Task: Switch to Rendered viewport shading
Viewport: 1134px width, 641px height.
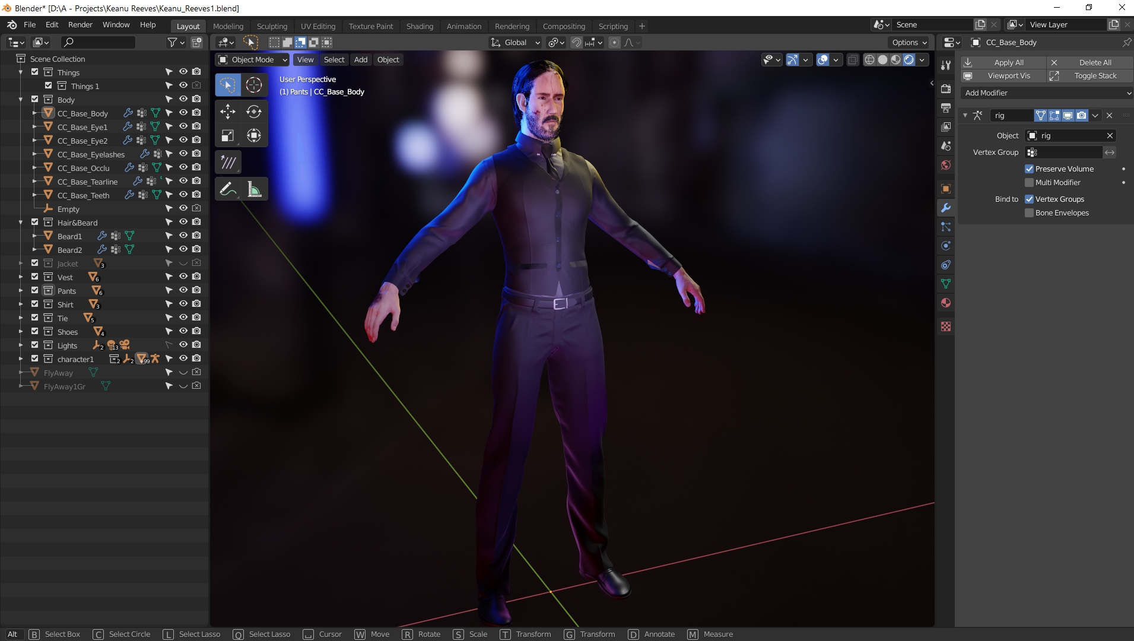Action: [x=909, y=59]
